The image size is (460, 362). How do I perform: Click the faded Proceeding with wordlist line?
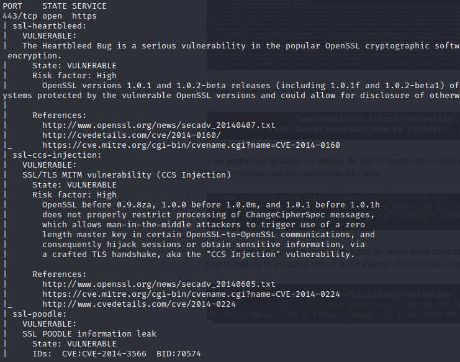(328, 198)
